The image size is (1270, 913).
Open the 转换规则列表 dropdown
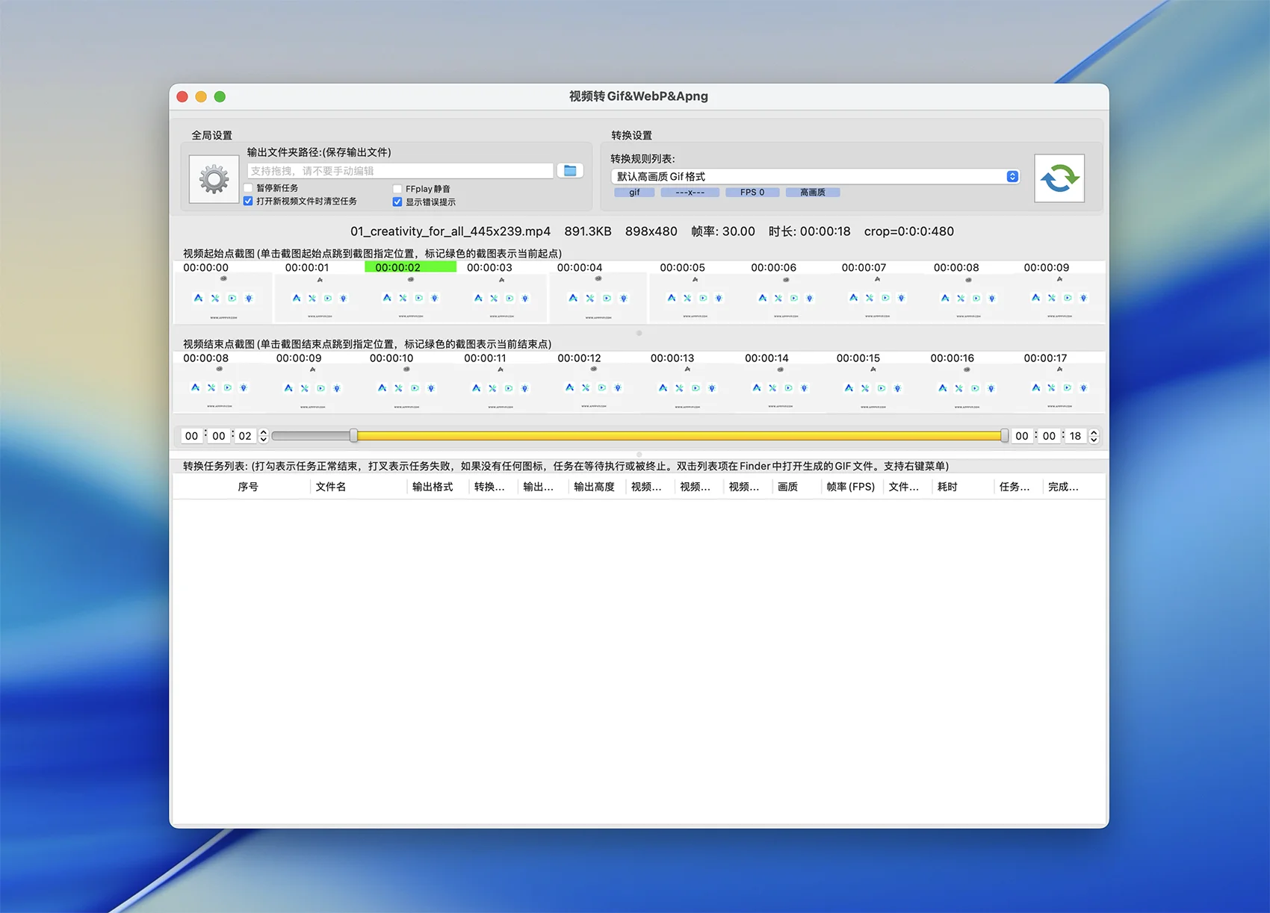(814, 177)
